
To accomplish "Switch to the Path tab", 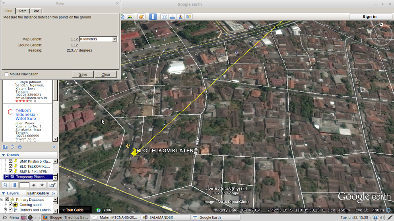I will (23, 11).
